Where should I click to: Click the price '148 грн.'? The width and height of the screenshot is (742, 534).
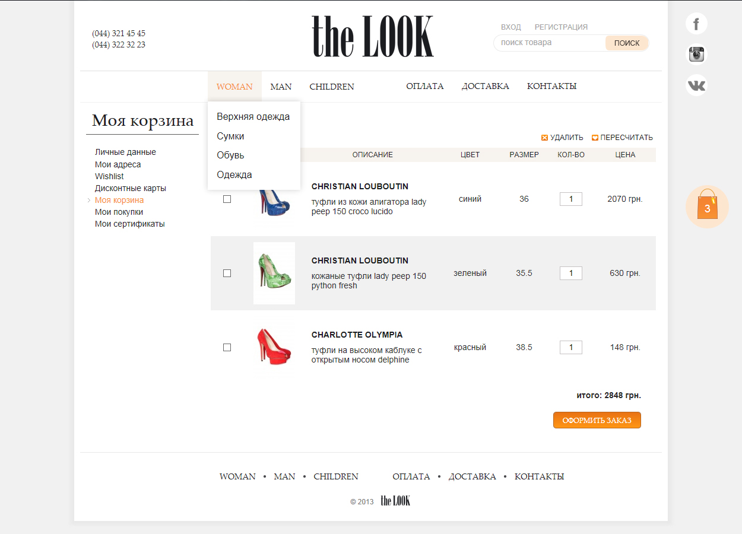tap(625, 348)
